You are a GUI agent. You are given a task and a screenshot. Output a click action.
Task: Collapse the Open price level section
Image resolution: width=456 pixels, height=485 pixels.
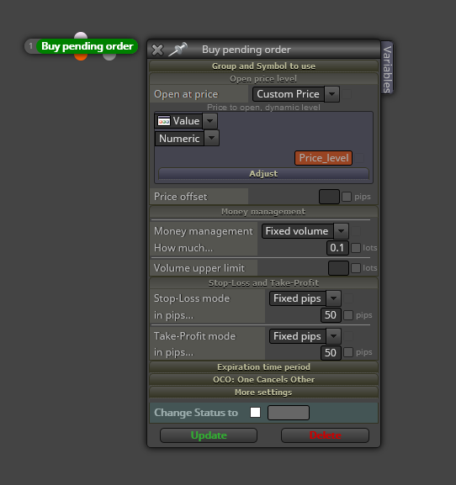tap(263, 79)
